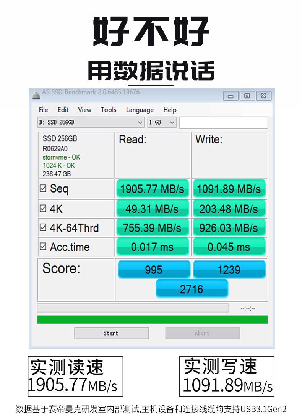The image size is (302, 418).
Task: Disable the 4K-64Thrd test checkbox
Action: click(x=43, y=227)
